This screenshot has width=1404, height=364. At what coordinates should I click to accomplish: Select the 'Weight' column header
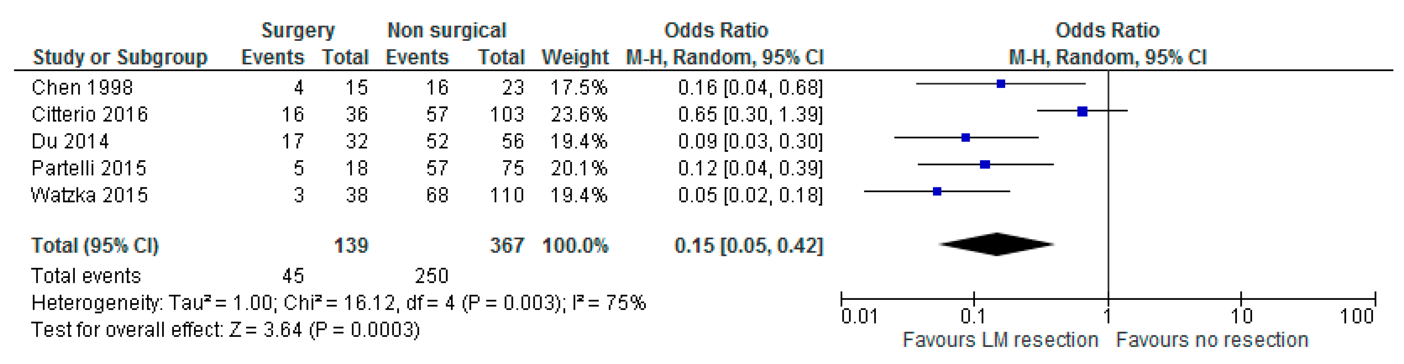pyautogui.click(x=575, y=57)
